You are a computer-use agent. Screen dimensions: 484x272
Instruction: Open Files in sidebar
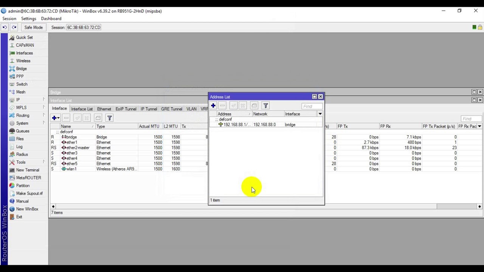20,139
